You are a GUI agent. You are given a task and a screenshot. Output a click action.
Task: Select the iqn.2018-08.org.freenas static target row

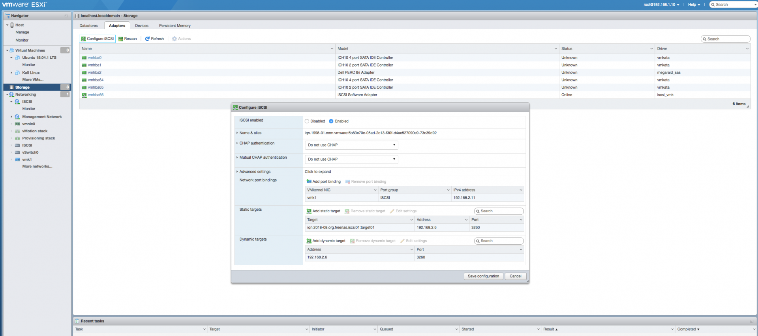pyautogui.click(x=415, y=228)
